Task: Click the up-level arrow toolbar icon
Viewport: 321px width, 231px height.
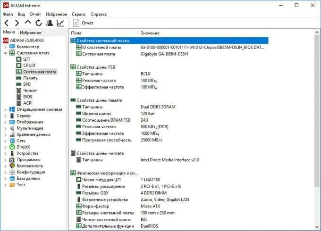Action: click(x=28, y=23)
